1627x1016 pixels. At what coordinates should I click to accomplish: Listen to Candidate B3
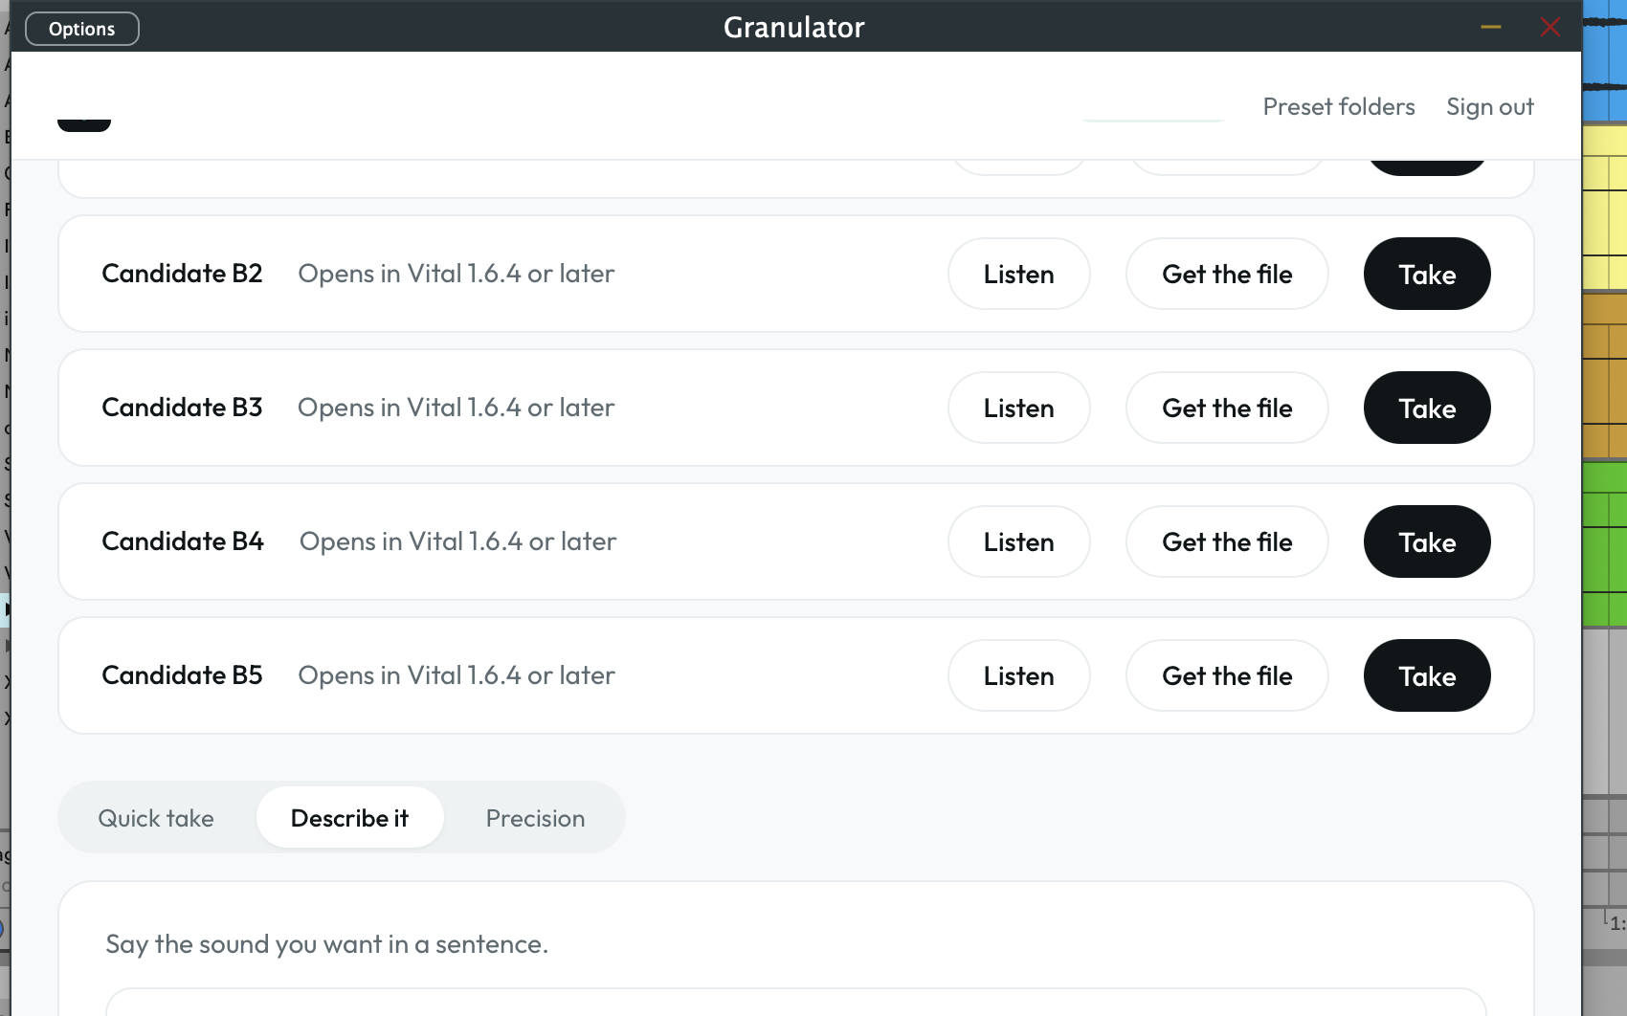[1018, 408]
